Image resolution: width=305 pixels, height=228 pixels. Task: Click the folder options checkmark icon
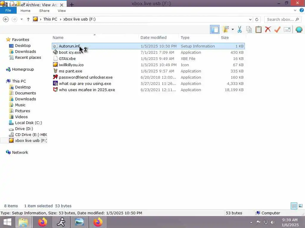click(x=226, y=29)
